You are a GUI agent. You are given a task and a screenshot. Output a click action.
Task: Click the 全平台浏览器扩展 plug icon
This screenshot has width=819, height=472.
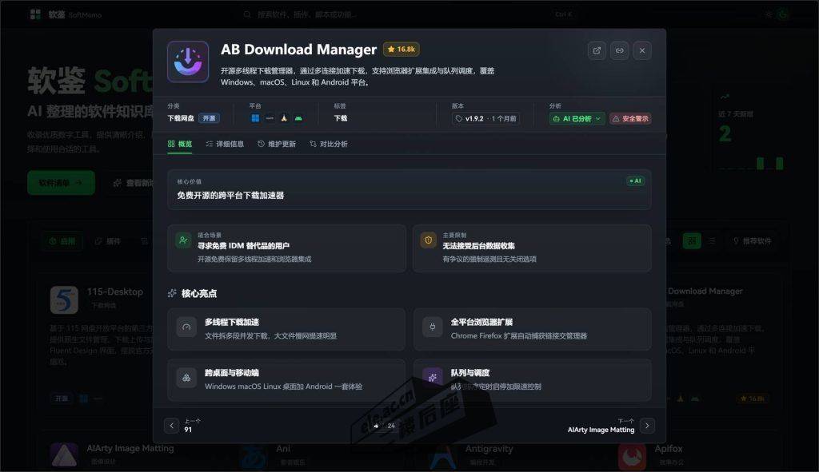(433, 327)
